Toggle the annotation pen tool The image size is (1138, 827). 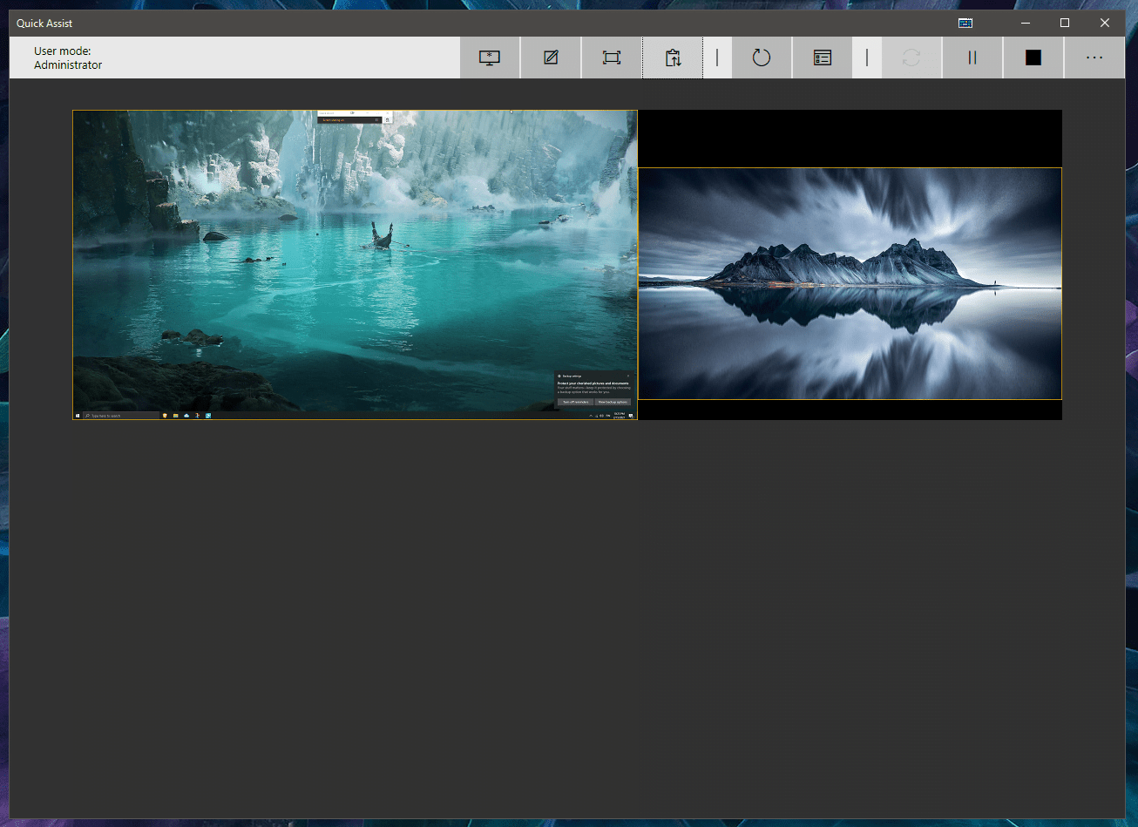(550, 58)
